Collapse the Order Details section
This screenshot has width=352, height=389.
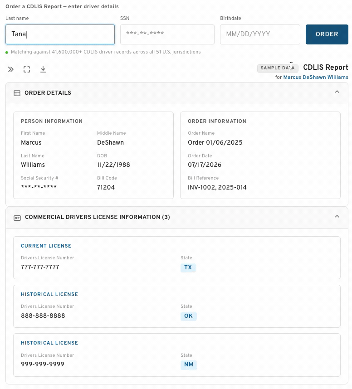pos(337,92)
